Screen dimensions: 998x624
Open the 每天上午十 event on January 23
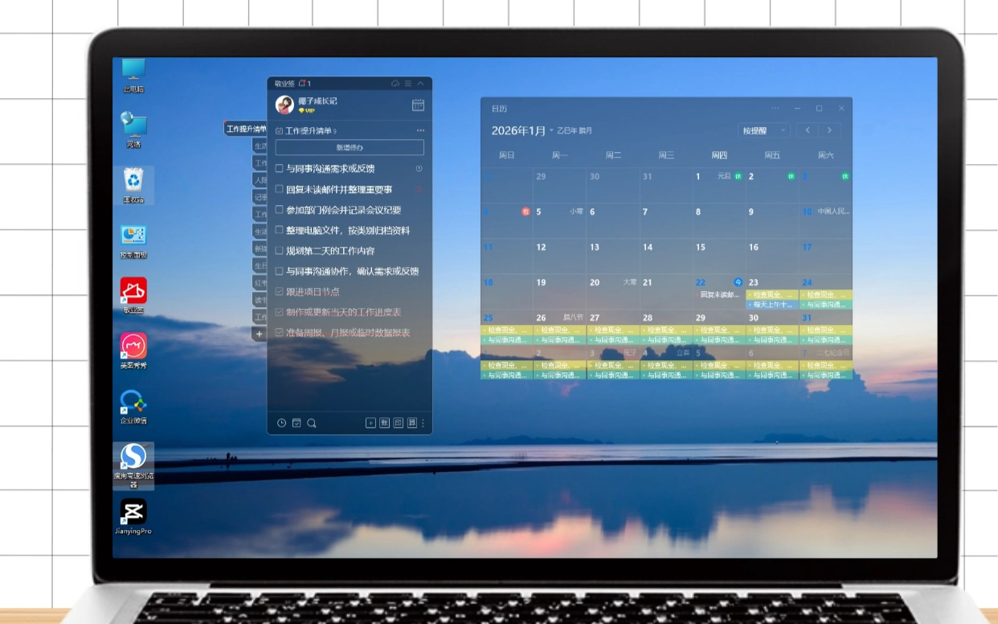click(x=772, y=305)
